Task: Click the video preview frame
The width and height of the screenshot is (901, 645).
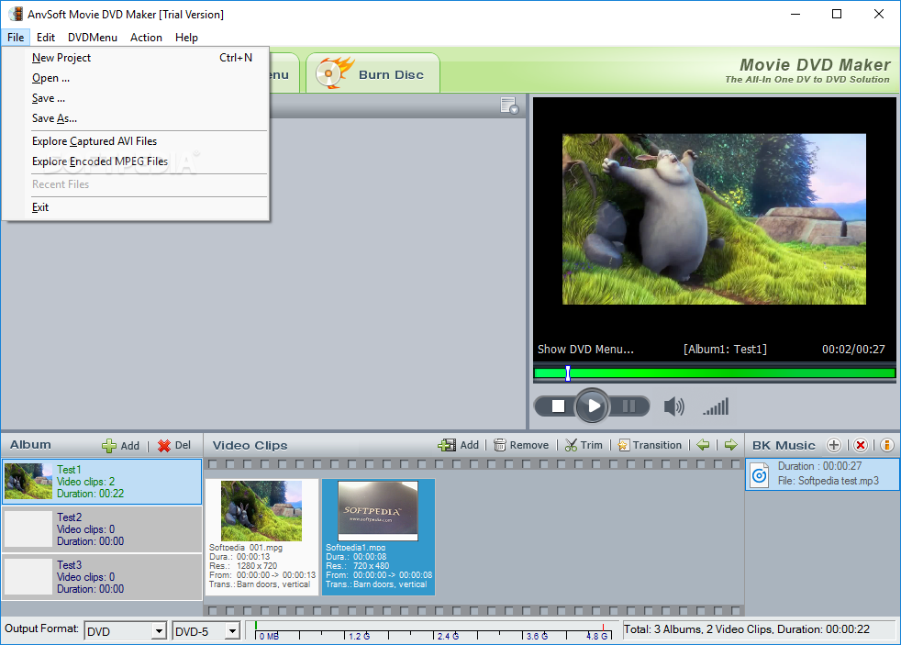Action: click(x=714, y=219)
